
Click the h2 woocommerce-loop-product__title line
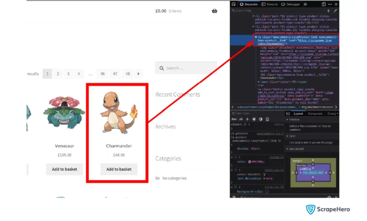[x=295, y=75]
